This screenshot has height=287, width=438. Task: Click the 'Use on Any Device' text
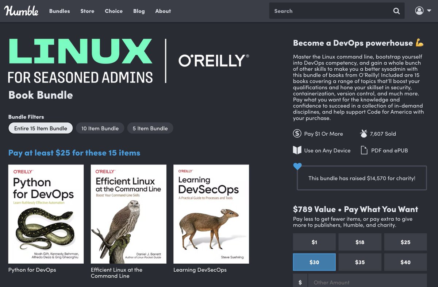(x=327, y=151)
